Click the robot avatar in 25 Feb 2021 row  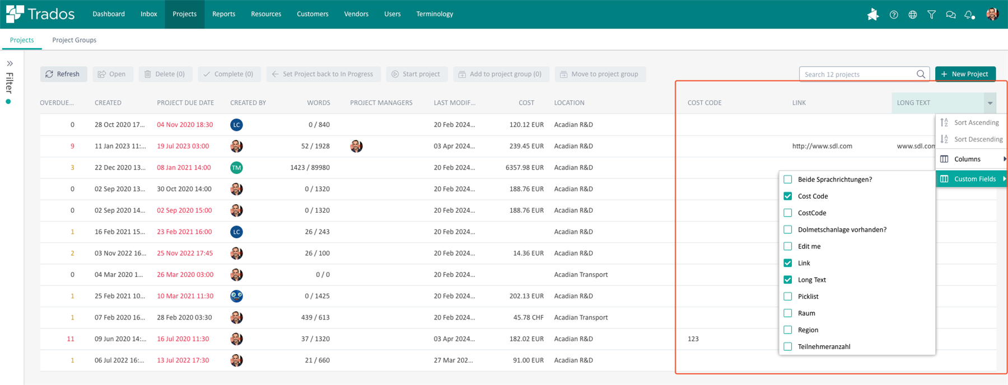(236, 296)
